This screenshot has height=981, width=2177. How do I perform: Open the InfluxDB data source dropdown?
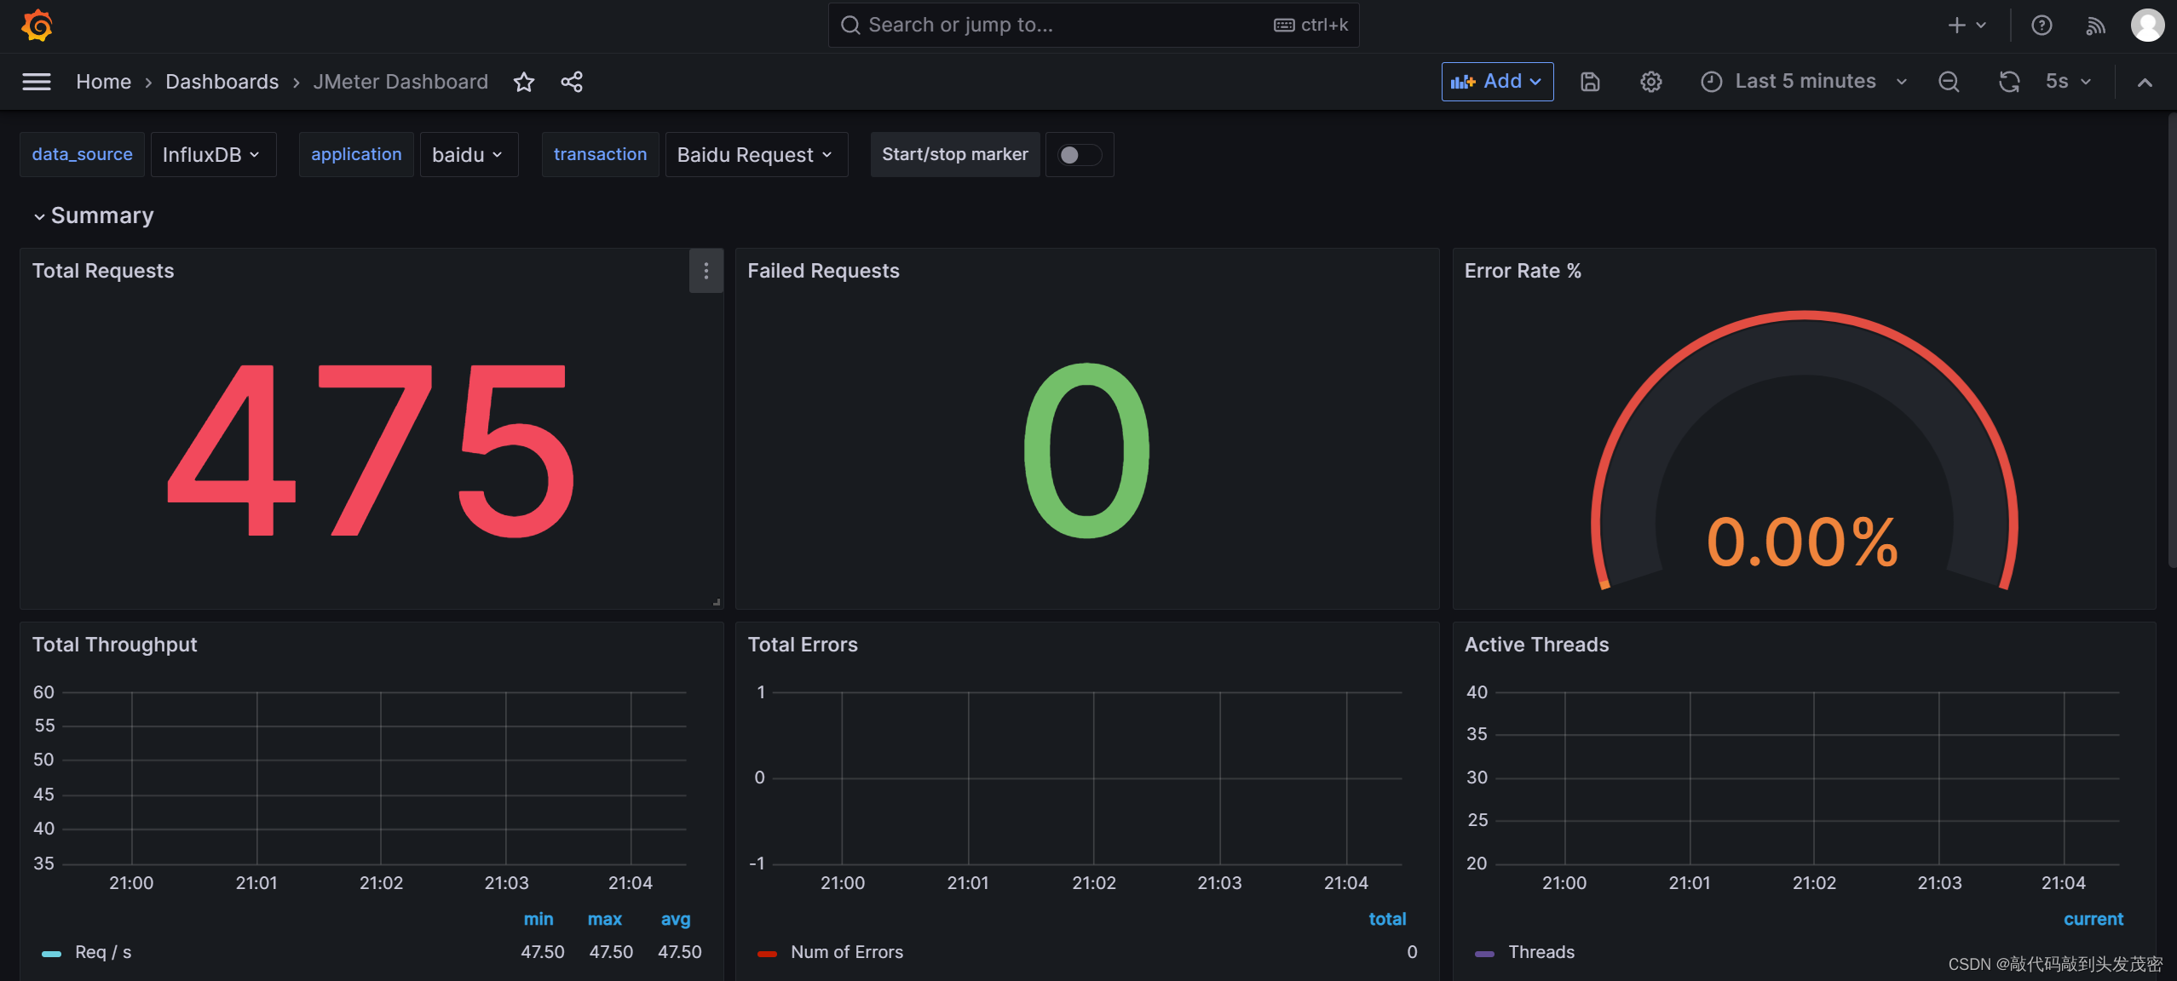click(x=212, y=155)
